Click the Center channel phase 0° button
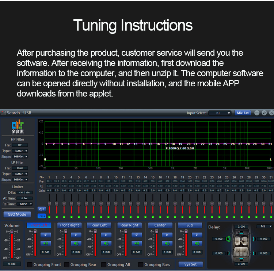This screenshot has height=271, width=274. point(167,235)
